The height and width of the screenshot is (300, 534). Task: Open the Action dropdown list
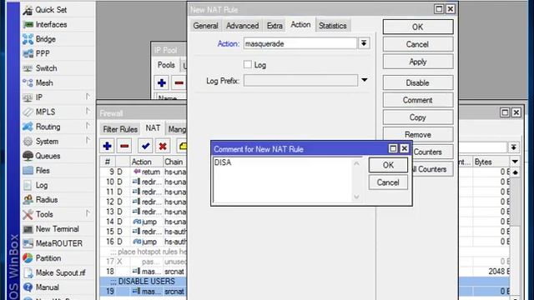364,43
